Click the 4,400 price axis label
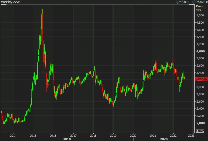Image resolution: width=208 pixels, height=141 pixels. click(200, 37)
